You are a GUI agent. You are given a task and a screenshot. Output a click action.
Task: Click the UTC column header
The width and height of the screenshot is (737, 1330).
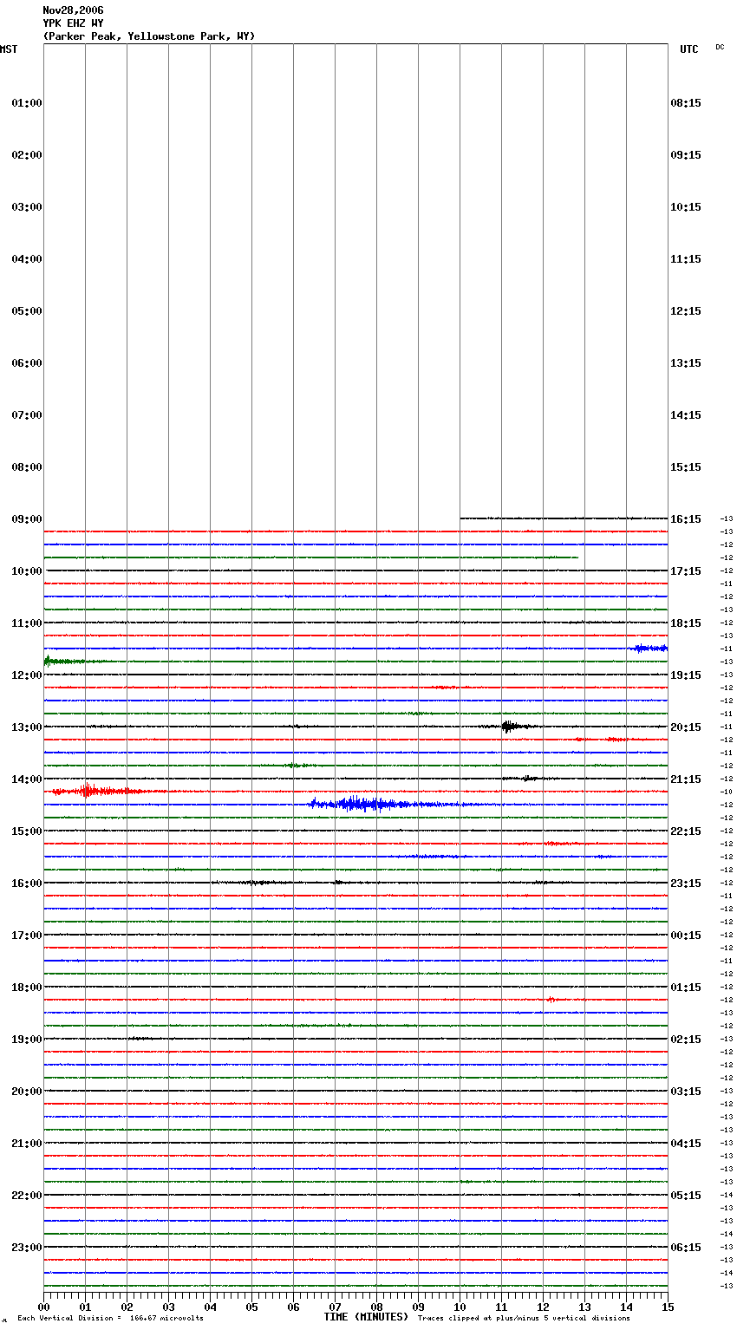[x=688, y=49]
